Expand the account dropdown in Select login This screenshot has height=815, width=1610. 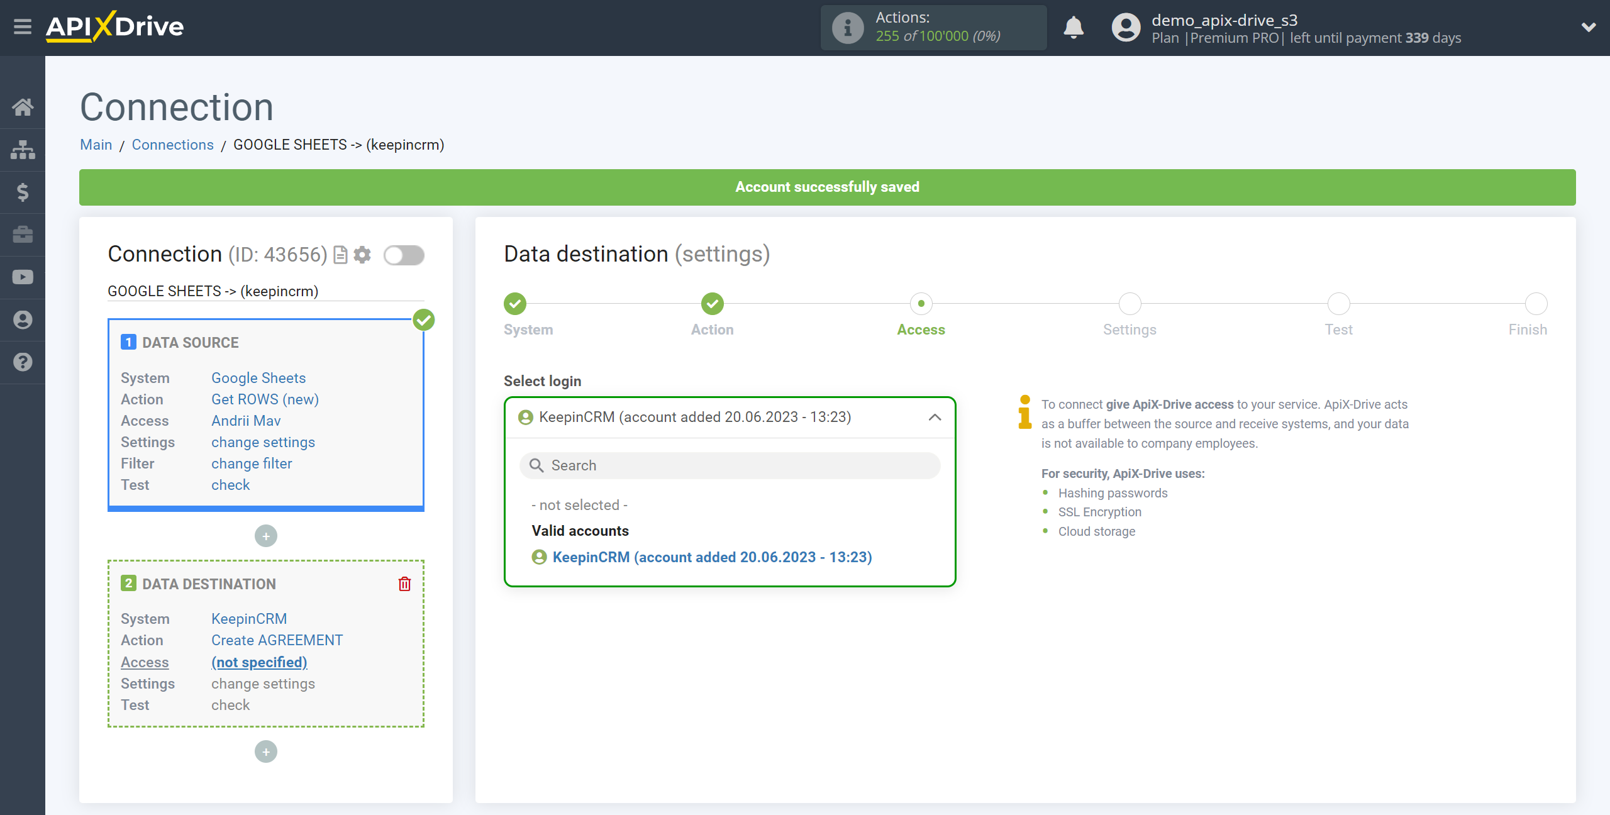(932, 416)
